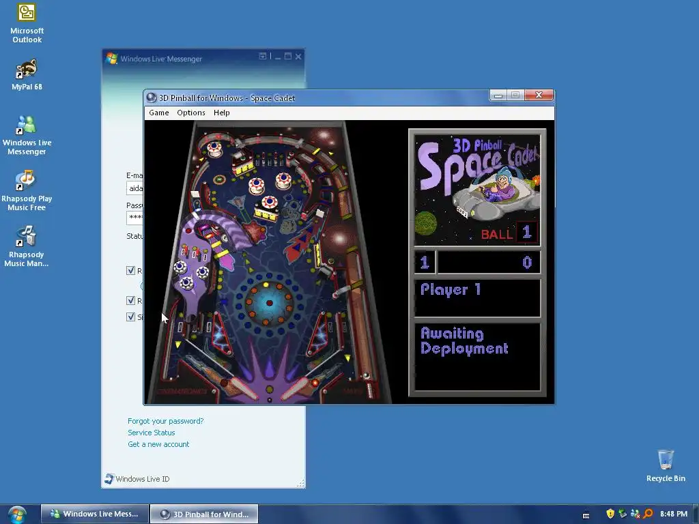
Task: Click the Windows Live ID text in Messenger
Action: pos(143,479)
